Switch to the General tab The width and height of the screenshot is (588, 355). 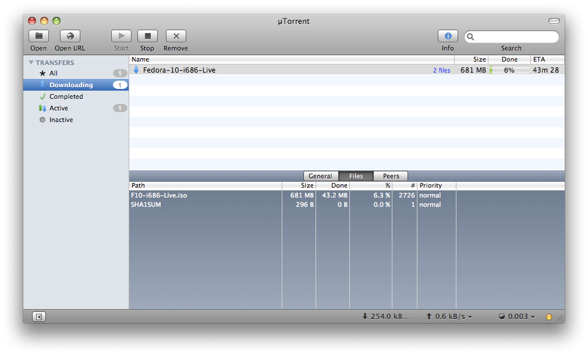321,176
